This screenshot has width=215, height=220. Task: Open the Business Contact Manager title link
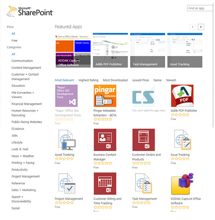coord(105,157)
